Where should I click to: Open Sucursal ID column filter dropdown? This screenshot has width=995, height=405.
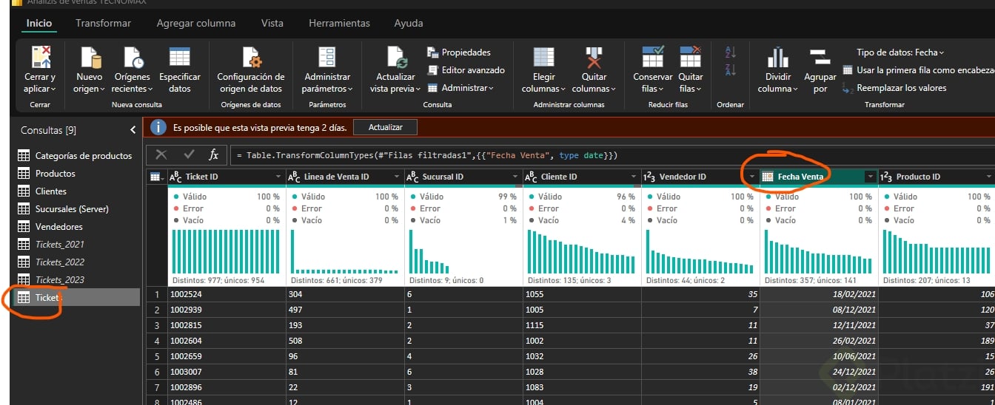click(x=515, y=177)
